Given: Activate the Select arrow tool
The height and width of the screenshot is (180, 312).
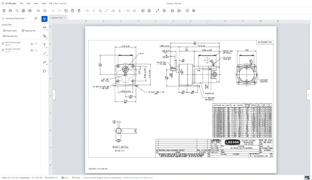Looking at the screenshot, I should tap(44, 19).
